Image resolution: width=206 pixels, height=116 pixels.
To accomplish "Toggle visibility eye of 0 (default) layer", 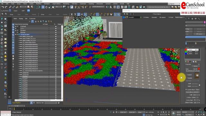I will [17, 26].
